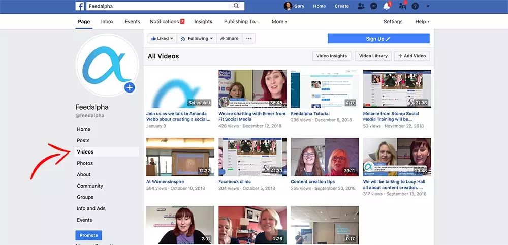
Task: Open the Publishing Tools tab
Action: coord(241,22)
